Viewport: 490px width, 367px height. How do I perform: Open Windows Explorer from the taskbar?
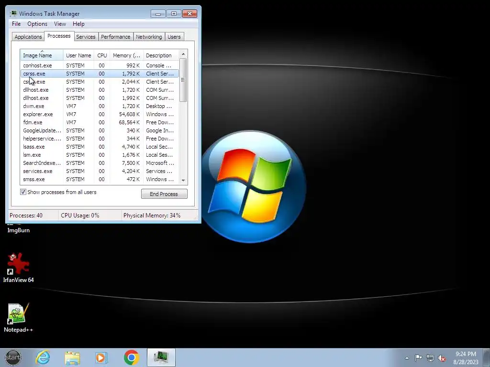(x=72, y=357)
